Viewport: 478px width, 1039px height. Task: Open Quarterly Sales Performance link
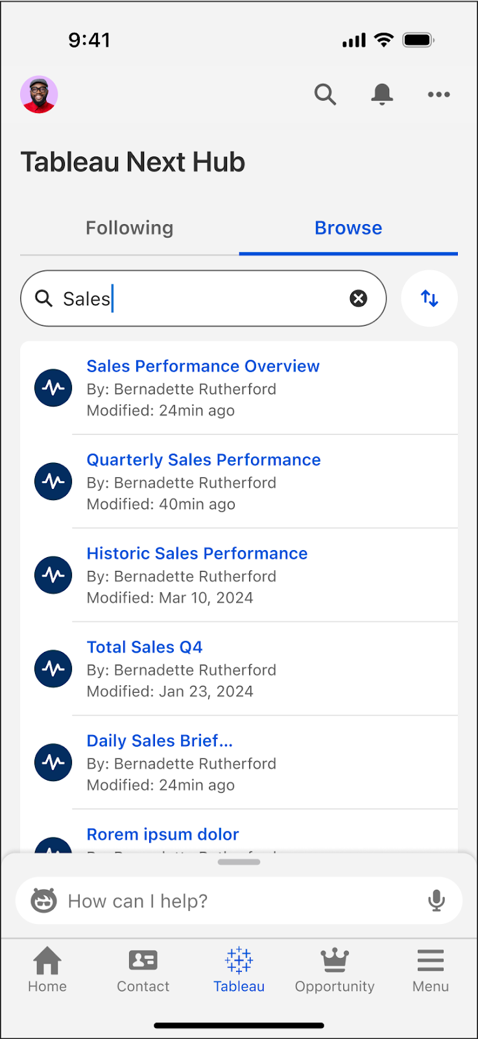[204, 460]
